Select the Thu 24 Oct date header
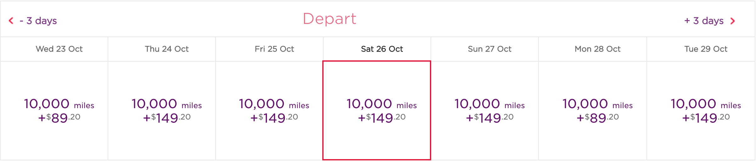Viewport: 756px width, 161px height. click(x=167, y=49)
